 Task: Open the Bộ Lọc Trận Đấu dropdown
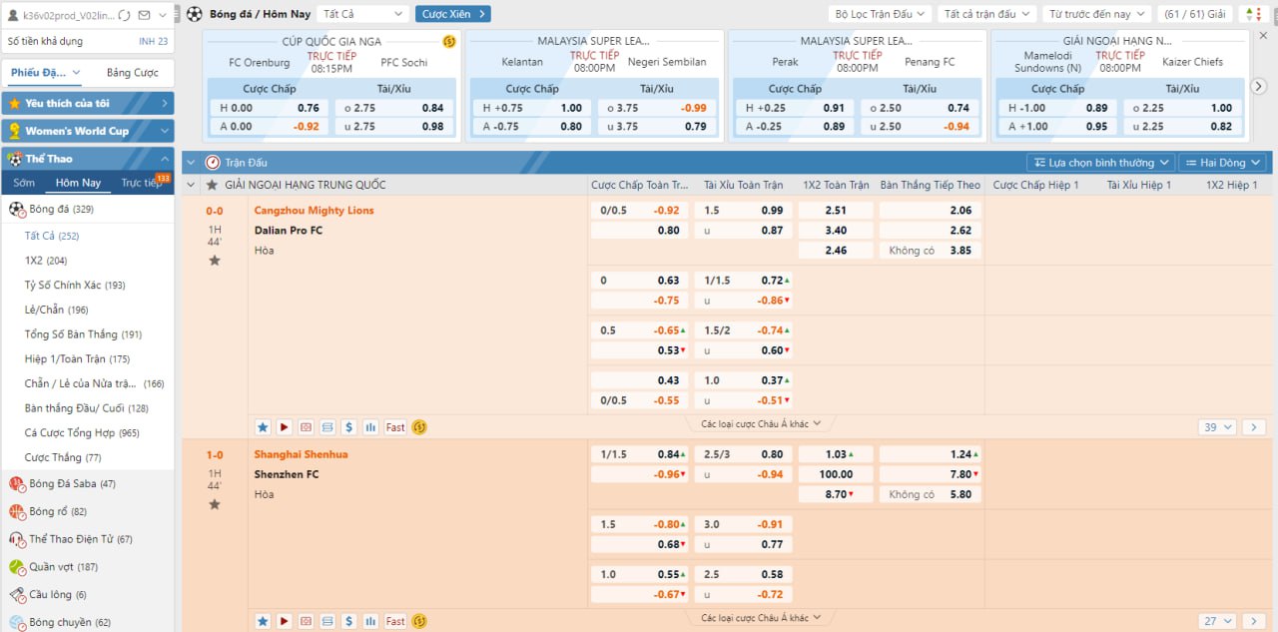[880, 14]
